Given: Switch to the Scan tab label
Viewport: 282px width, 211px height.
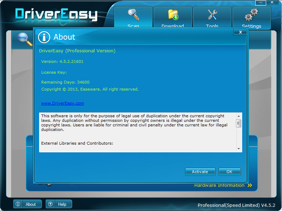Looking at the screenshot, I should pos(133,26).
